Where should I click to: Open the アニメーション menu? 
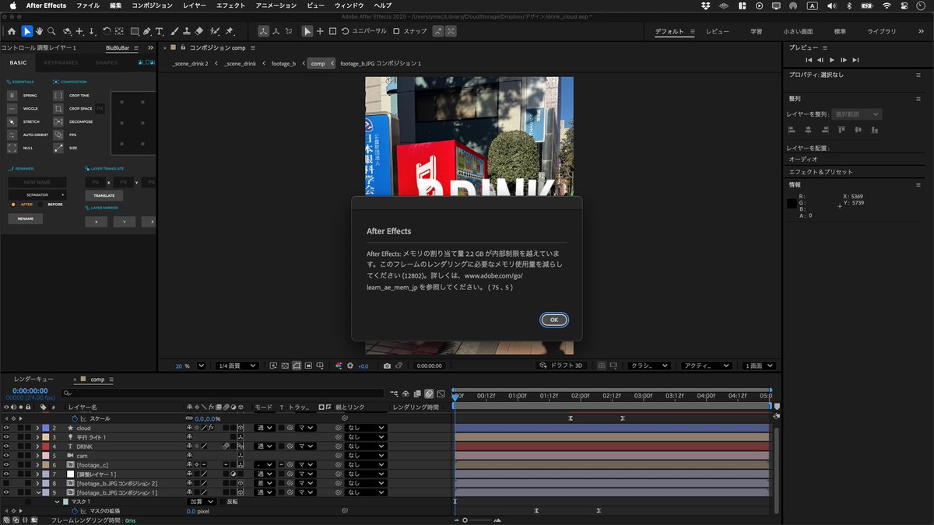pos(276,5)
